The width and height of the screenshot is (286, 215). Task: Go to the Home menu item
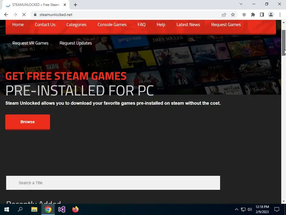point(18,25)
